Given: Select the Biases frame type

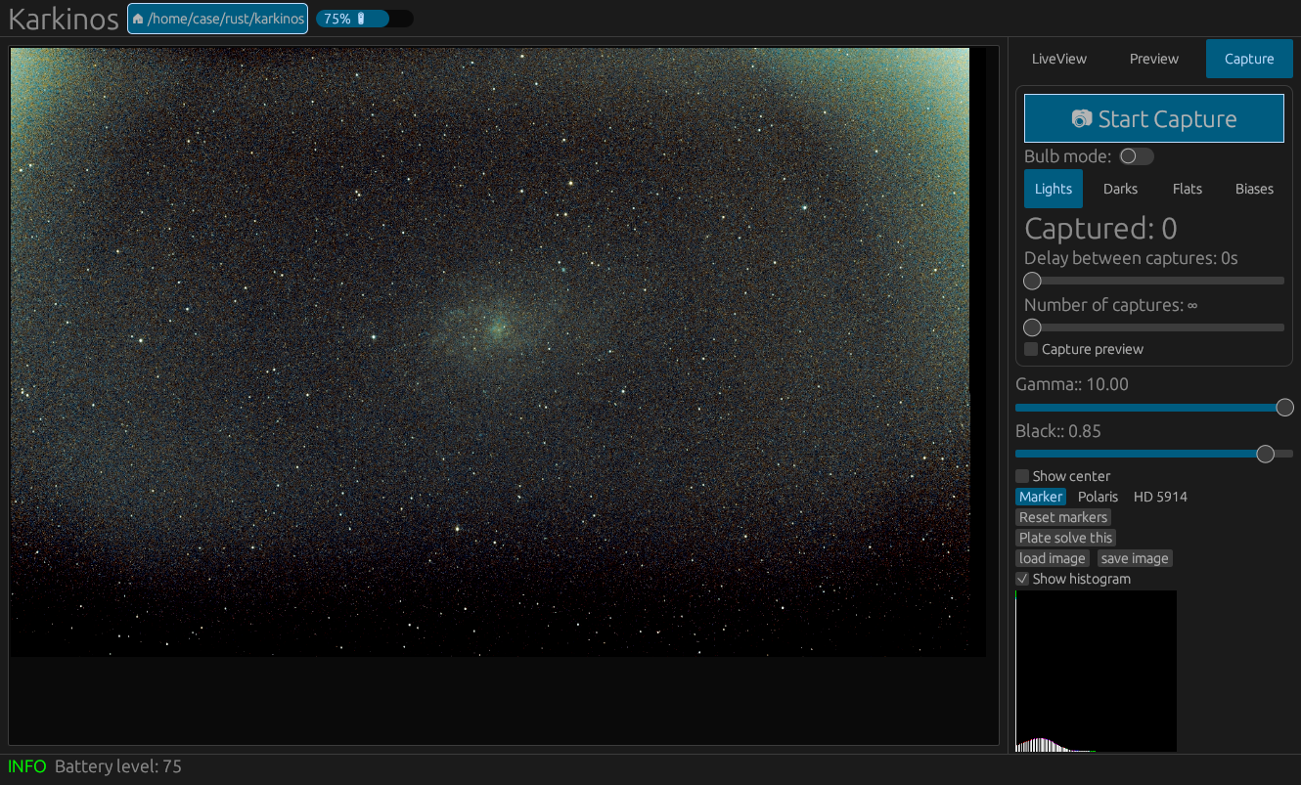Looking at the screenshot, I should tap(1254, 189).
